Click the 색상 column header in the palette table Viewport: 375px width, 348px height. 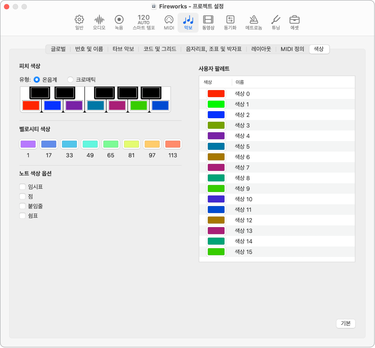click(208, 82)
